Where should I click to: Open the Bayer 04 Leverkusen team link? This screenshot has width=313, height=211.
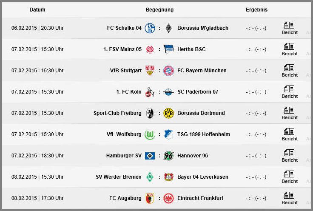tap(202, 177)
